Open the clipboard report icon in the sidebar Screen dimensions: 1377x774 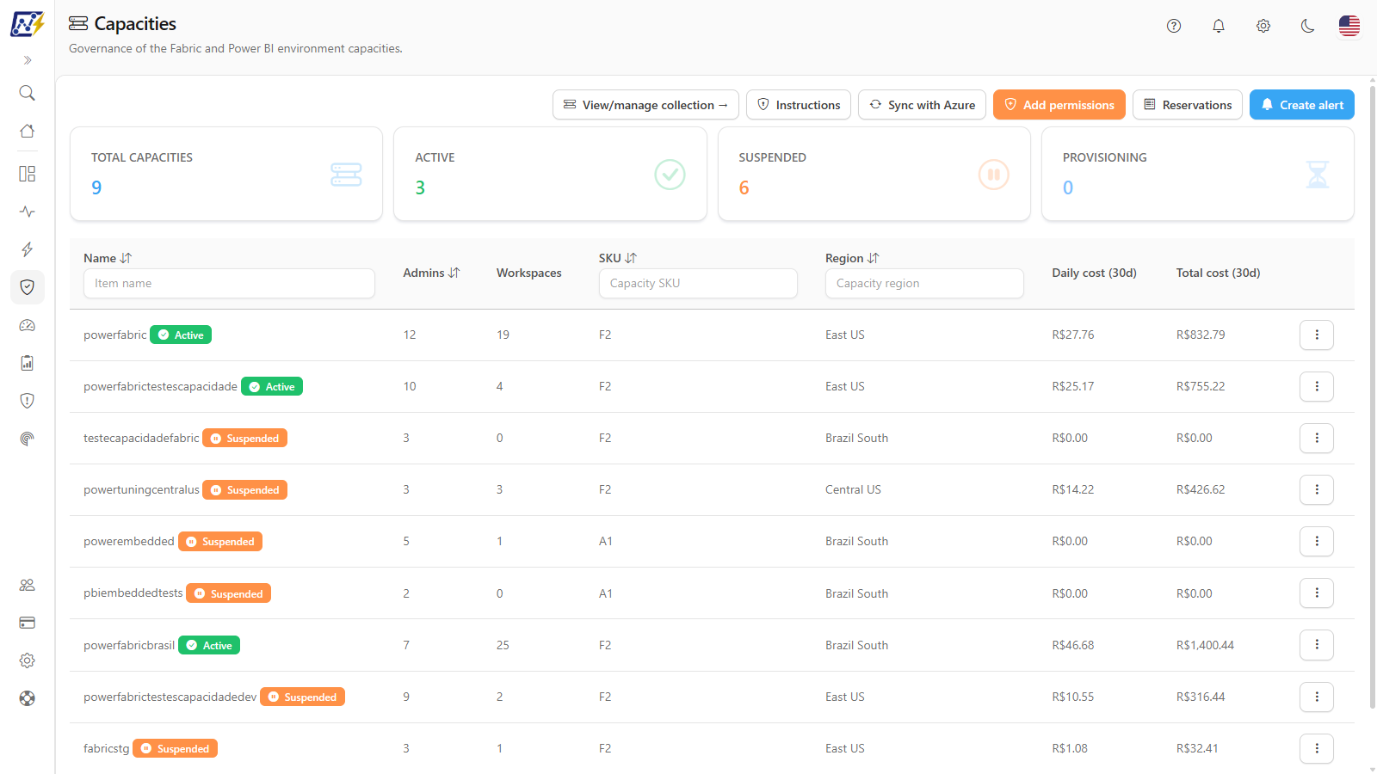28,363
